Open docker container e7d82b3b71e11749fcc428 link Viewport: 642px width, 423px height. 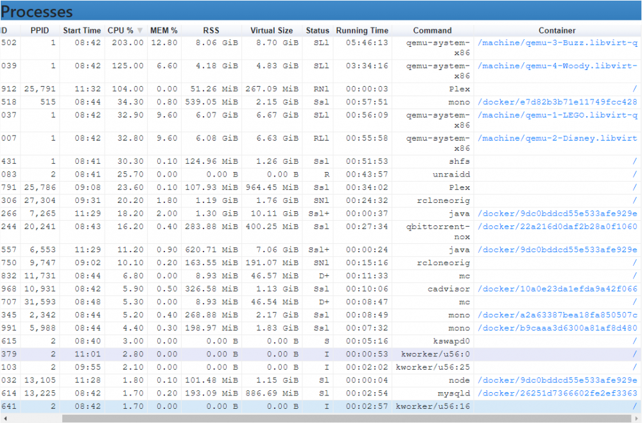click(558, 102)
